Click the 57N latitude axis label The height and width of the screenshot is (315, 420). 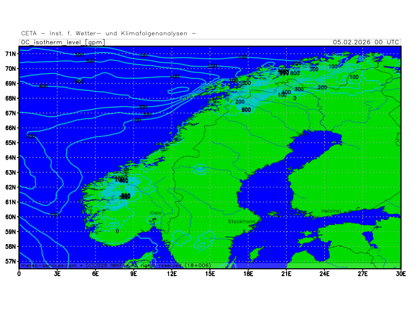click(10, 261)
